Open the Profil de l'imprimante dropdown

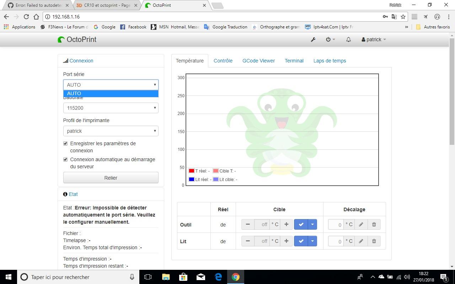111,131
